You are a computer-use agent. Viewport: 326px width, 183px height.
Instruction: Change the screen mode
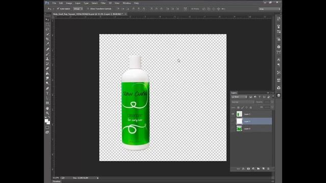tap(47, 132)
